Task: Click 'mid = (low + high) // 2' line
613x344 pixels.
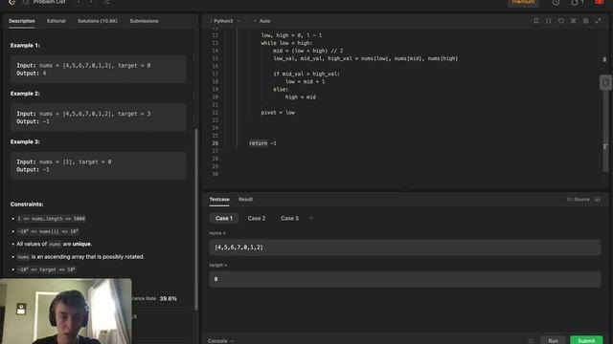Action: pos(308,51)
